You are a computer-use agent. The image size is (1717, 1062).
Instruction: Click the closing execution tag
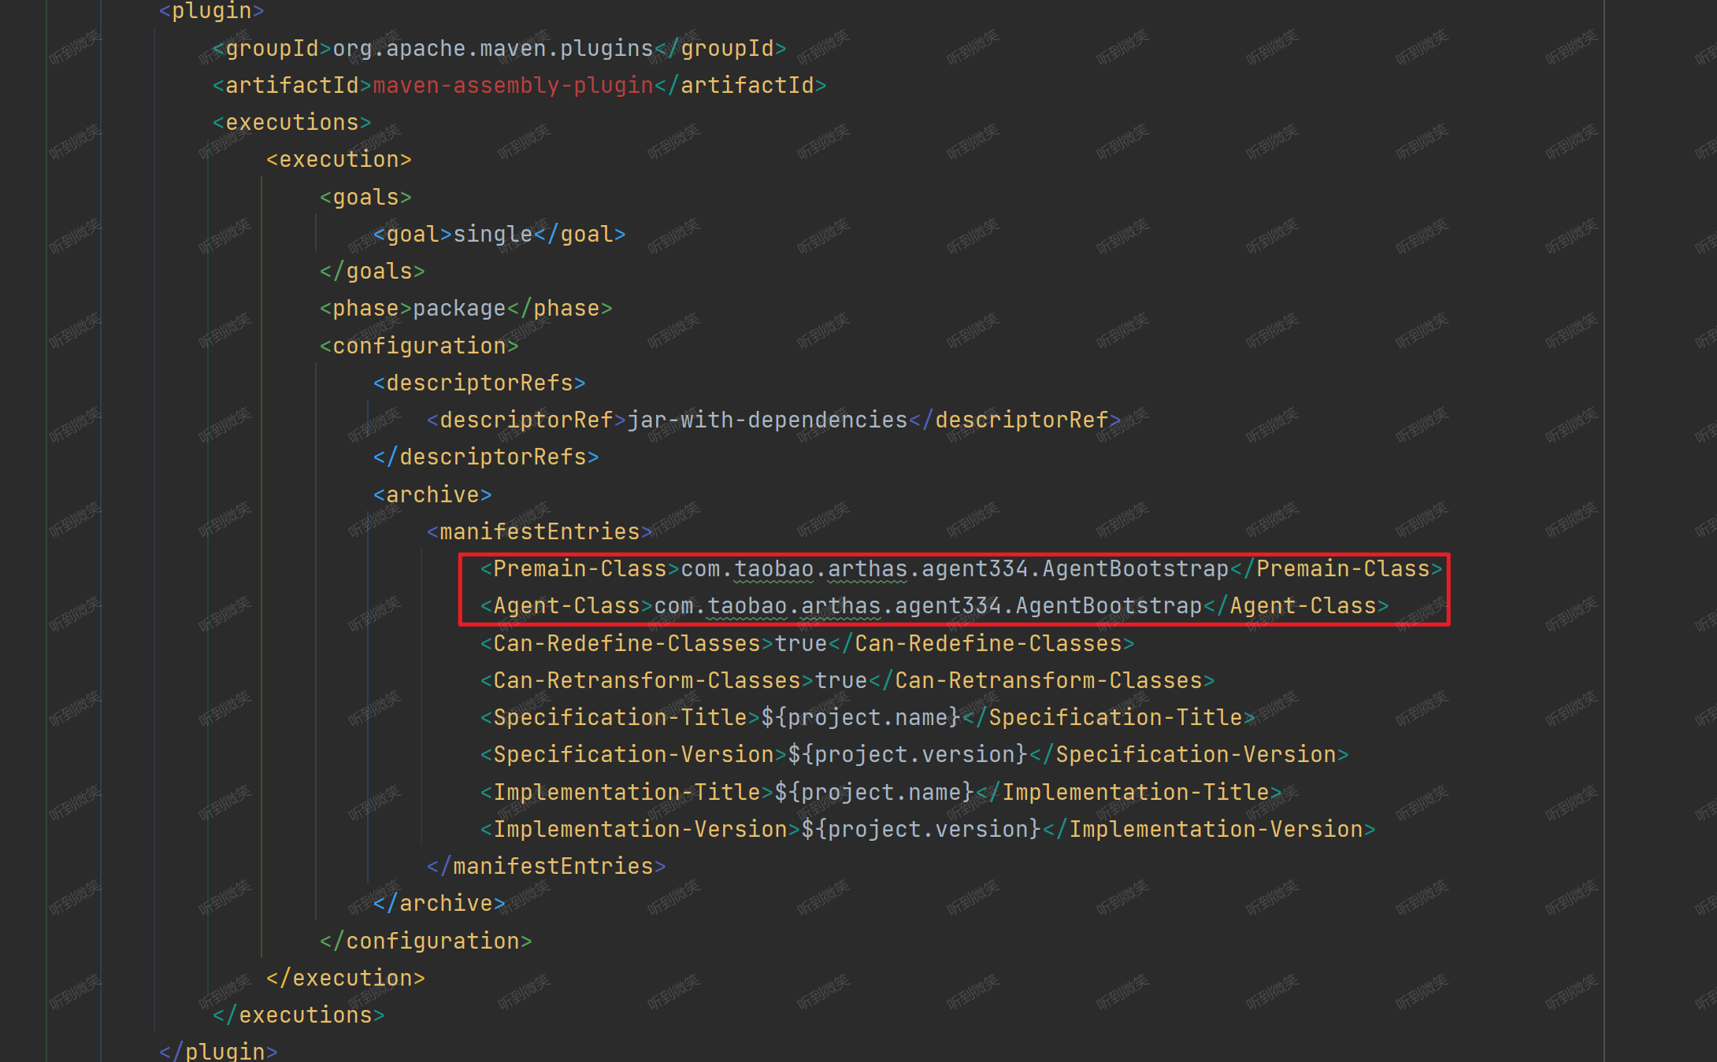pos(345,978)
